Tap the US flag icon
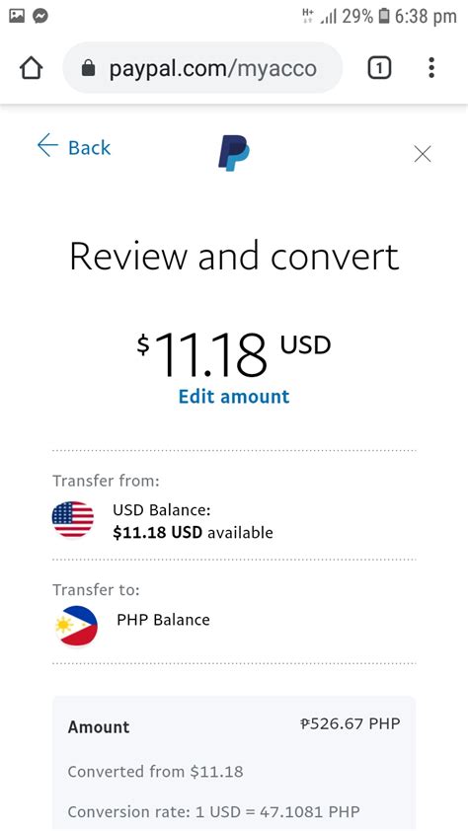 (x=73, y=519)
